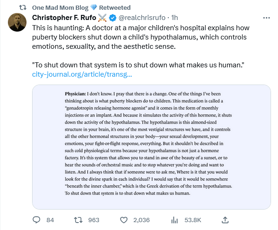Click the 84 replies count

pyautogui.click(x=50, y=220)
